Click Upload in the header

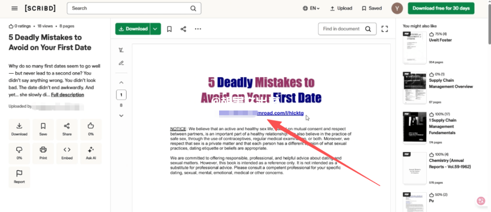coord(341,9)
